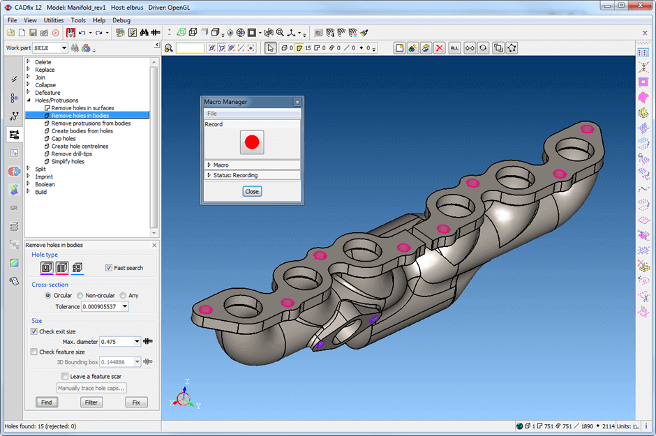Open the View menu
656x436 pixels.
[30, 20]
